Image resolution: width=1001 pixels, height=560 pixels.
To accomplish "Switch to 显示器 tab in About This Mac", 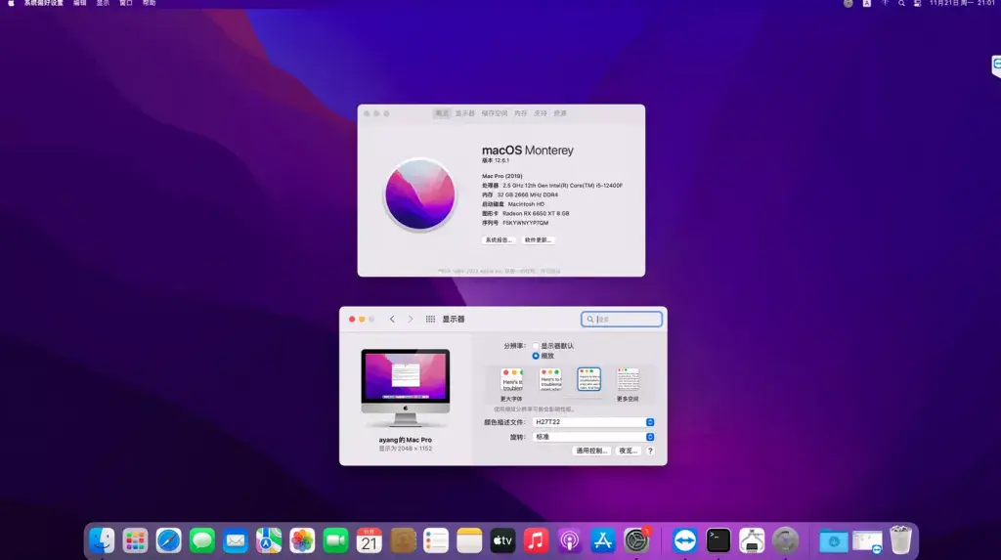I will pos(464,113).
